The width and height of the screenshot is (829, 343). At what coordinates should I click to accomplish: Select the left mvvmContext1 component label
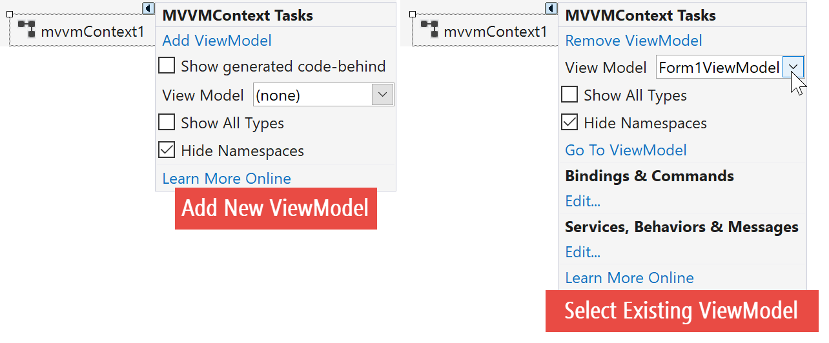point(92,31)
